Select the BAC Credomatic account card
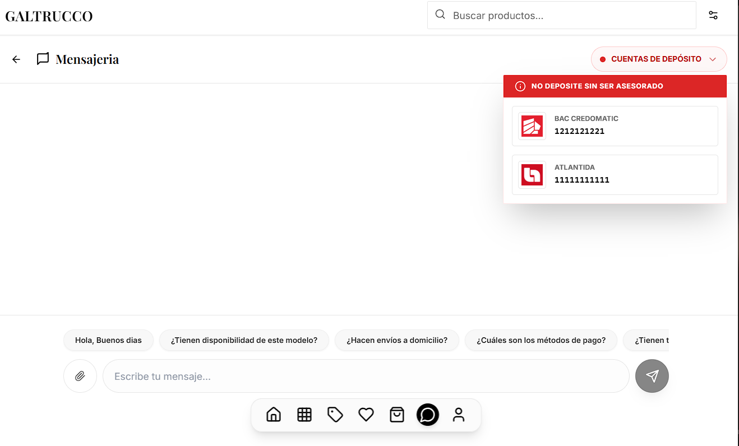This screenshot has height=446, width=739. pyautogui.click(x=615, y=126)
